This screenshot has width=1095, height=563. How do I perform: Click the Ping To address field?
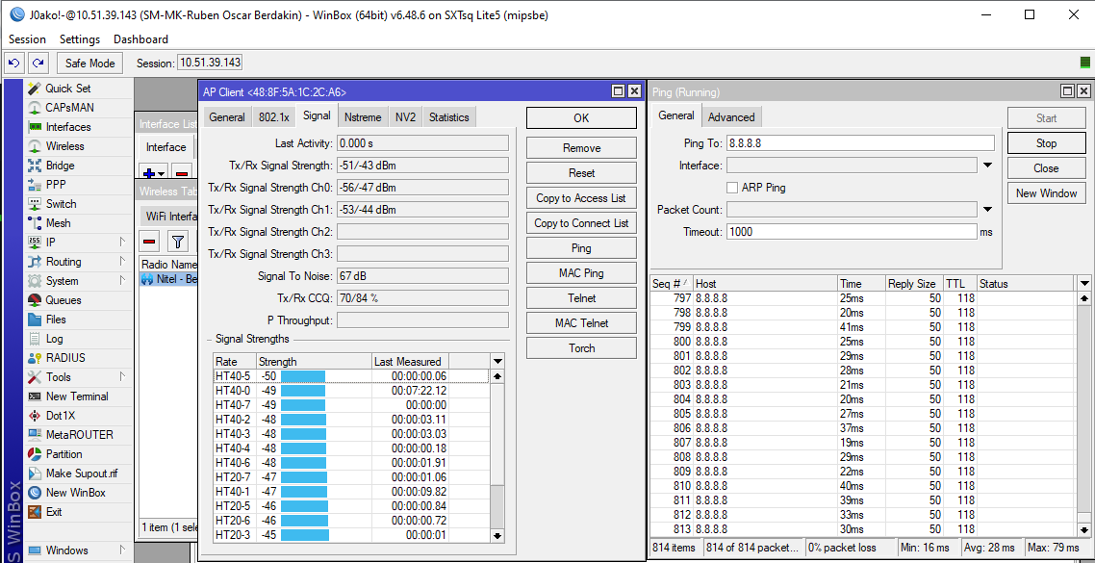860,143
